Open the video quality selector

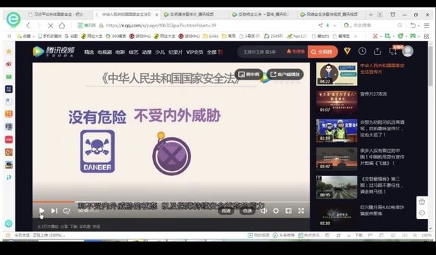(226, 211)
